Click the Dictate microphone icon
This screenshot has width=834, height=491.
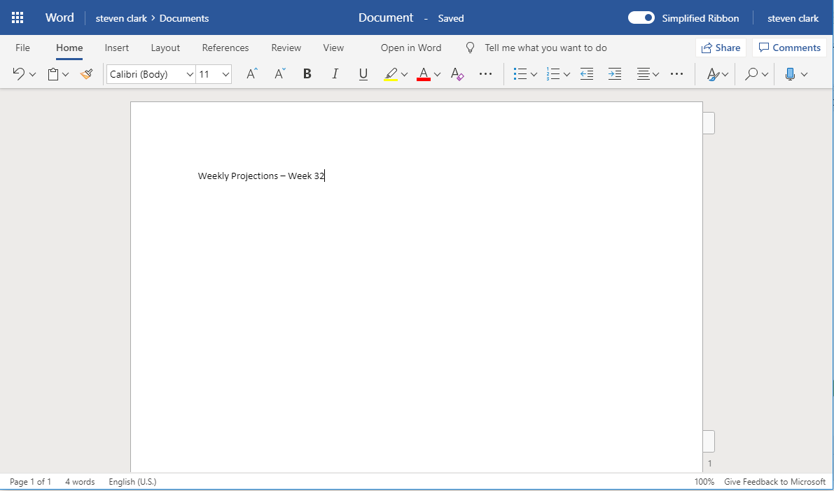(790, 74)
